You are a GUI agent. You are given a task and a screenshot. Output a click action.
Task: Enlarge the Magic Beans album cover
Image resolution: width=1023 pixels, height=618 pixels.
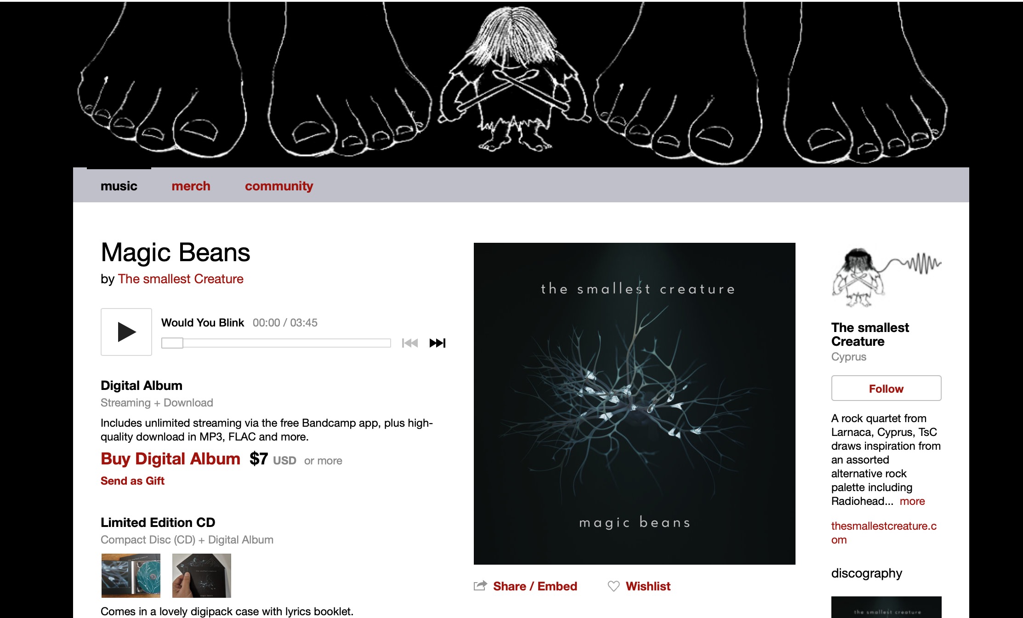click(634, 404)
